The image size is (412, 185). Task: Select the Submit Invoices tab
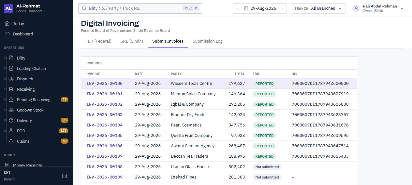pyautogui.click(x=168, y=41)
